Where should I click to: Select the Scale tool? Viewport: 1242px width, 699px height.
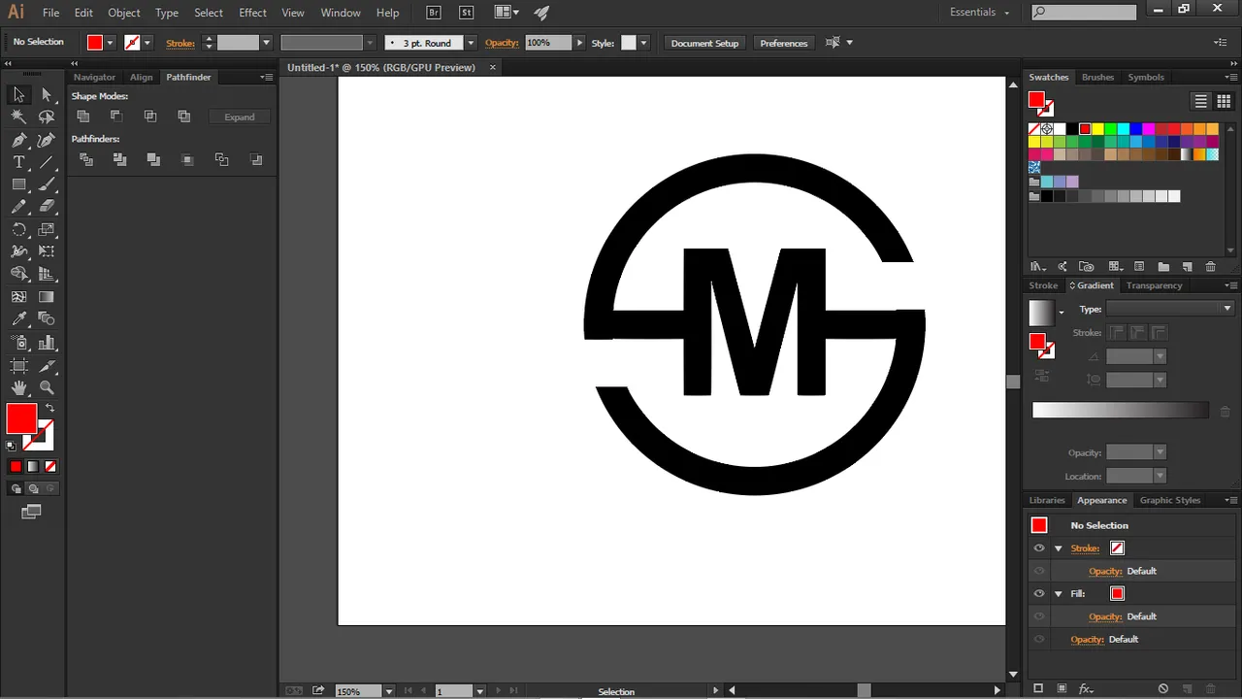click(47, 229)
